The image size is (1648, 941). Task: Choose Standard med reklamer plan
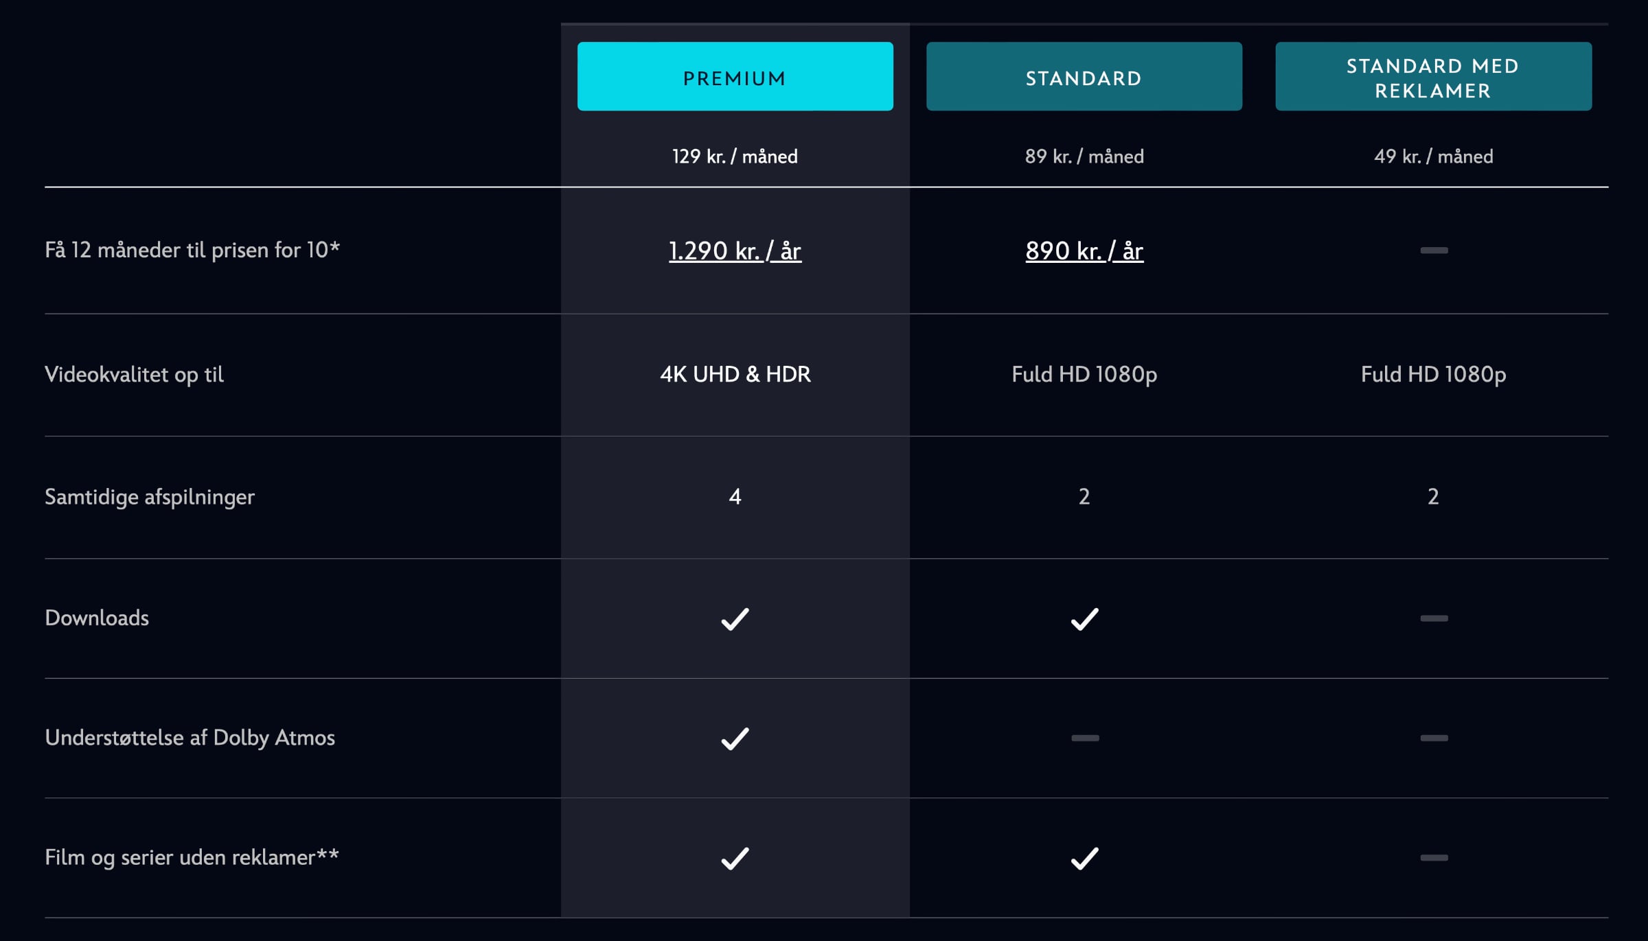tap(1433, 76)
